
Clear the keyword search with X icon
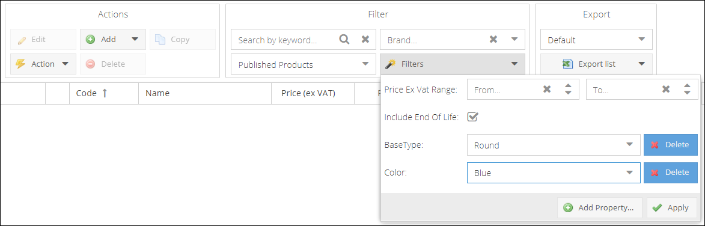tap(365, 40)
